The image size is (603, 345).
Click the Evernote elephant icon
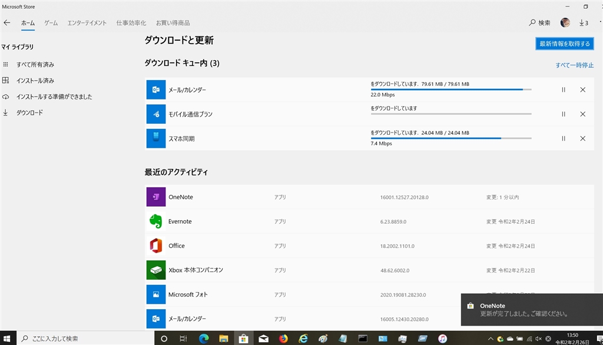tap(156, 221)
